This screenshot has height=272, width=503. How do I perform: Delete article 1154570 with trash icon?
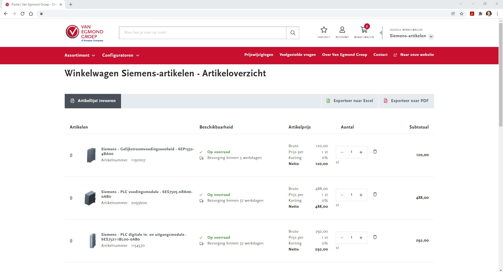click(375, 237)
